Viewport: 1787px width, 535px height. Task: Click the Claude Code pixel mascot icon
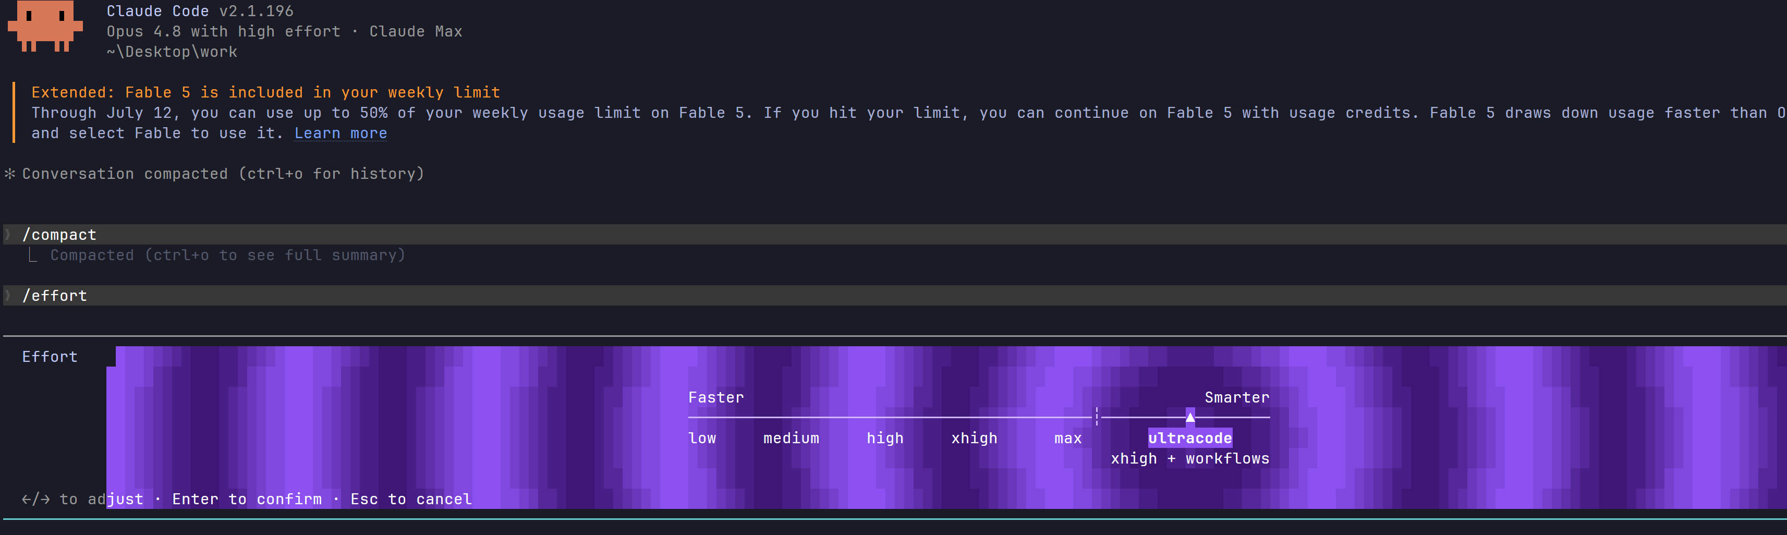[x=45, y=26]
